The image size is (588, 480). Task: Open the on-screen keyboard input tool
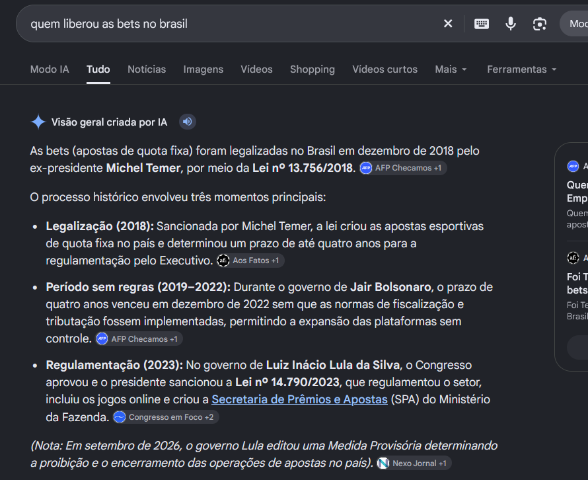482,24
